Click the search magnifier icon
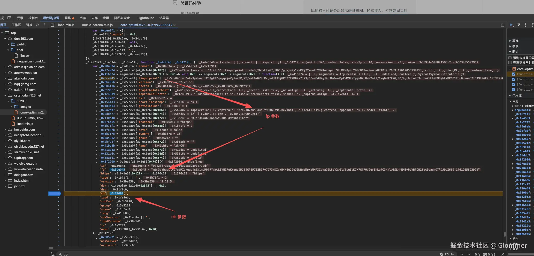The height and width of the screenshot is (256, 534). [60, 254]
